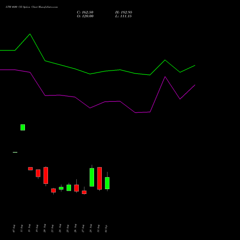Image resolution: width=240 pixels, height=240 pixels.
Task: Click the flat green dash candle for 07 Aug
Action: pos(15,152)
